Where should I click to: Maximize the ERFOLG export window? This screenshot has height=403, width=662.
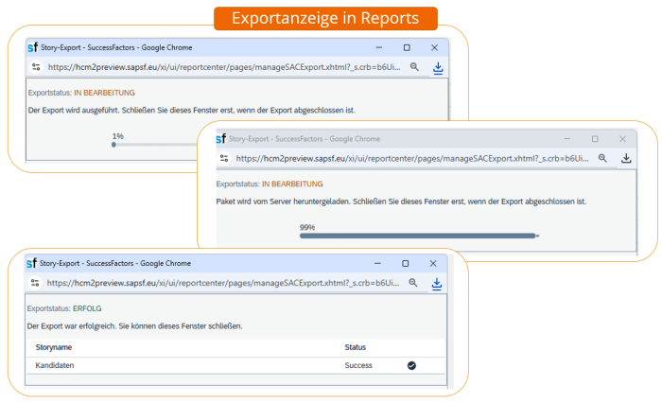click(x=406, y=264)
